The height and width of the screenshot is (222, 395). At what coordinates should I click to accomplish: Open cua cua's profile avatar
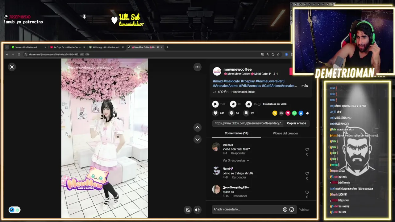216,147
